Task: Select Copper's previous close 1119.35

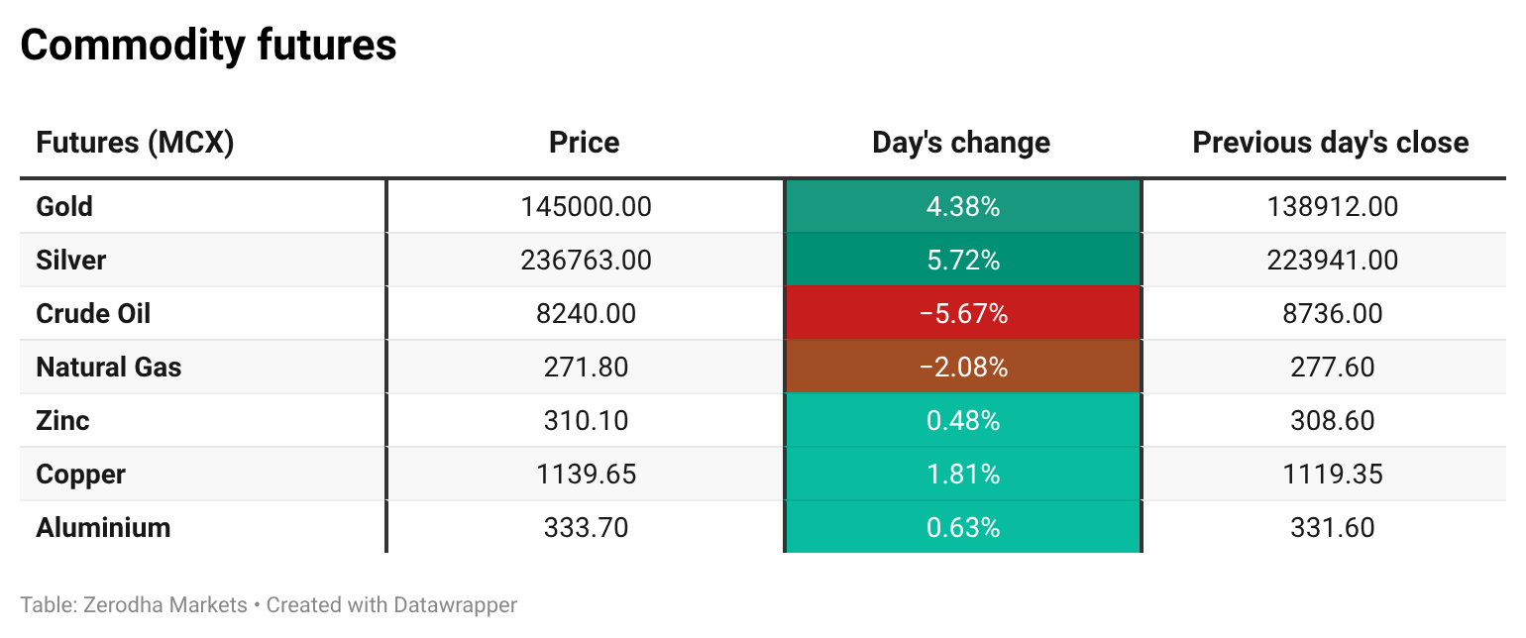Action: 1332,475
